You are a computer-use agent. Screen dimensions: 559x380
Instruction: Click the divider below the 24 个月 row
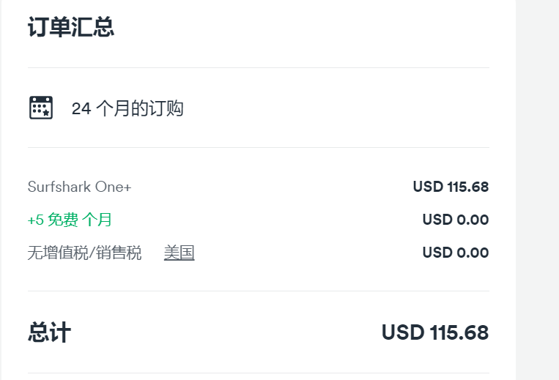258,147
